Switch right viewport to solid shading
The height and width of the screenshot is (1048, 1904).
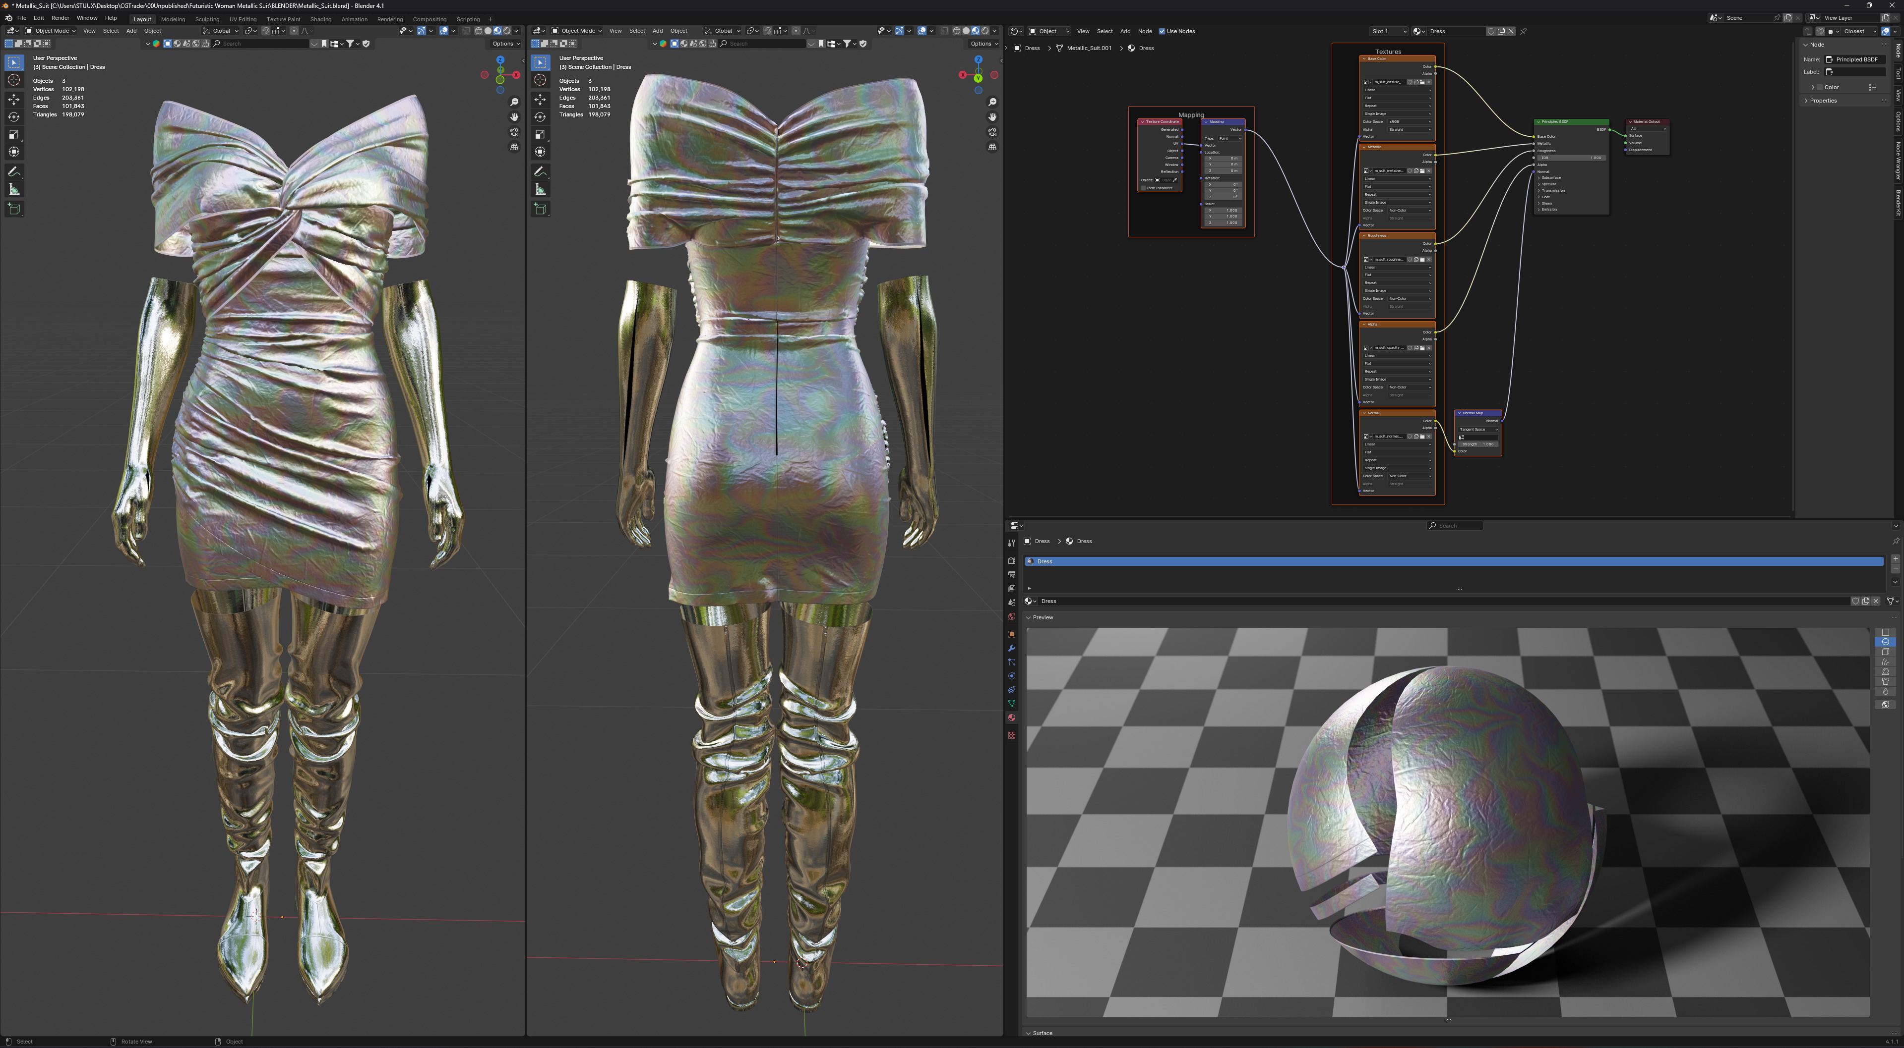point(966,31)
